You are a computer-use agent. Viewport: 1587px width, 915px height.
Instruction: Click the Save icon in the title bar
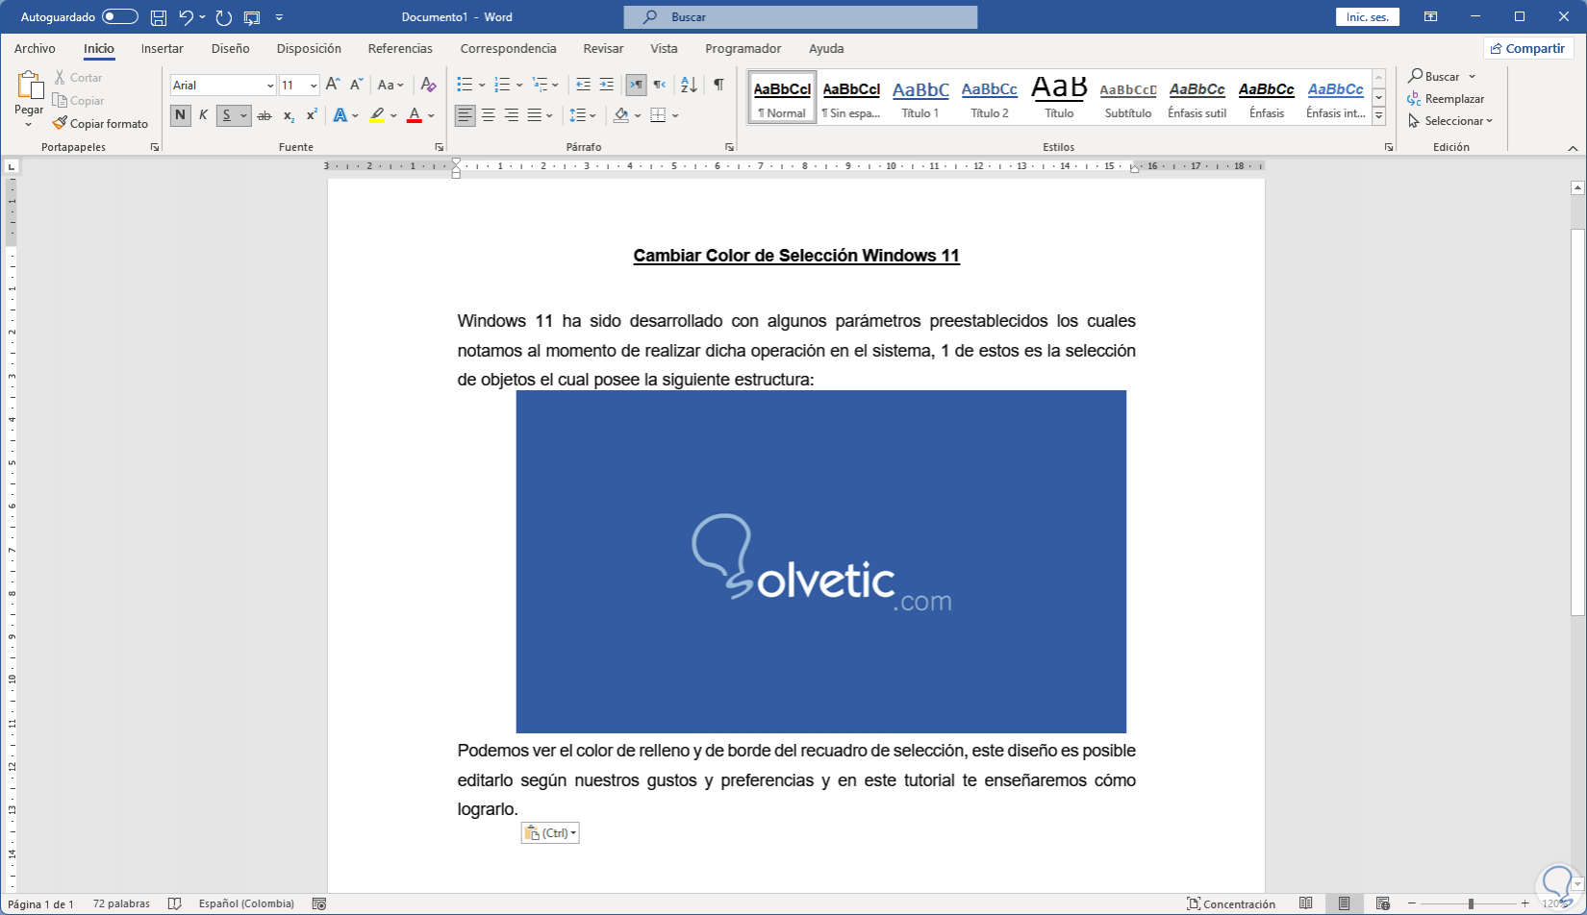pyautogui.click(x=159, y=17)
